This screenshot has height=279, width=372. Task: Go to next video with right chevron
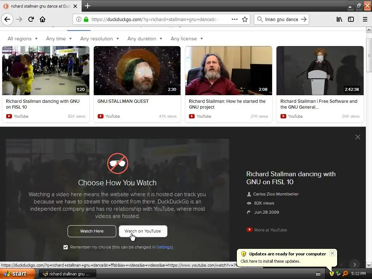click(x=355, y=264)
